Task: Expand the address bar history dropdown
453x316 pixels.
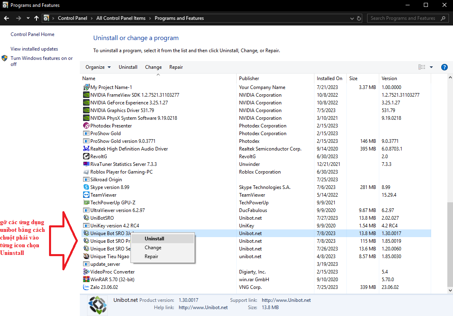Action: (352, 19)
